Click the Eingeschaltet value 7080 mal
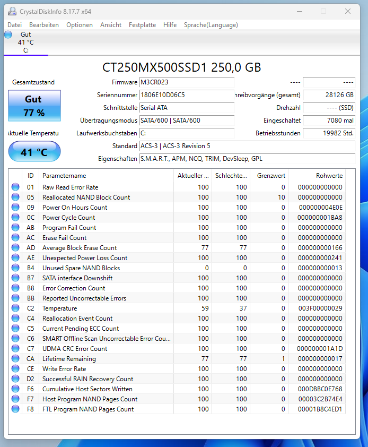Screen dimensions: 368x447 click(329, 121)
